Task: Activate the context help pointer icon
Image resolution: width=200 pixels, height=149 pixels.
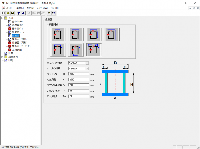Action: (54, 13)
